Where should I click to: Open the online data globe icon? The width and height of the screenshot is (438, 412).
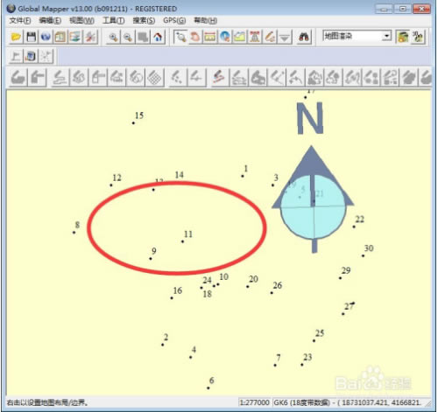click(x=46, y=37)
